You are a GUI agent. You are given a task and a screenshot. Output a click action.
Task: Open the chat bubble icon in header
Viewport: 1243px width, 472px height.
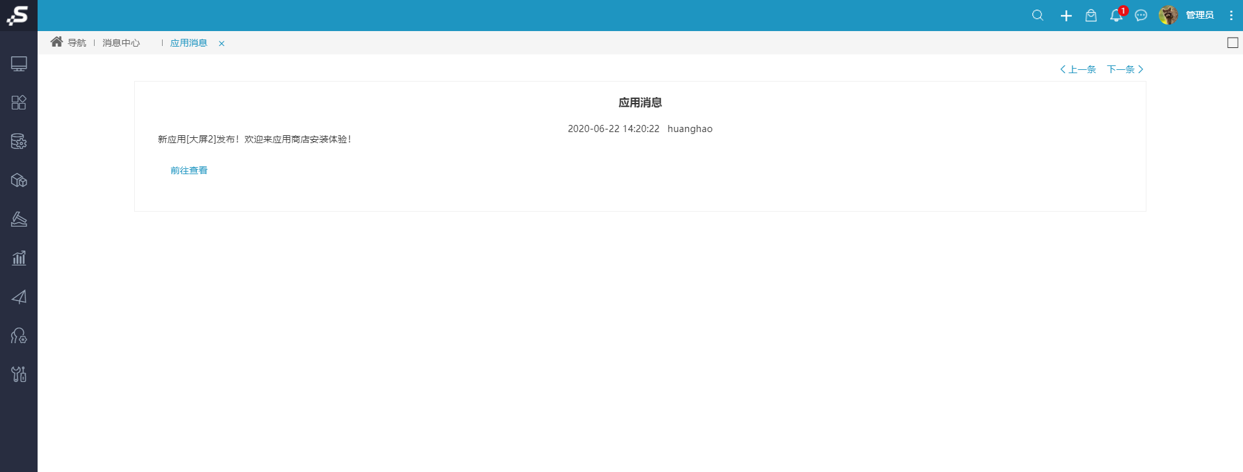pos(1141,16)
